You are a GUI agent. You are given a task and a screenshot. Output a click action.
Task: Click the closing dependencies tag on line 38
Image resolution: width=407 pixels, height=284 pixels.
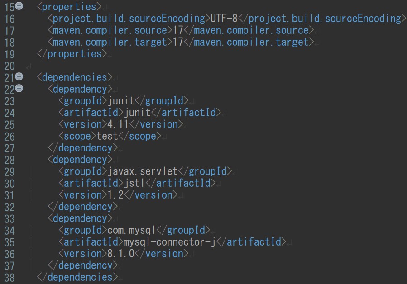77,277
